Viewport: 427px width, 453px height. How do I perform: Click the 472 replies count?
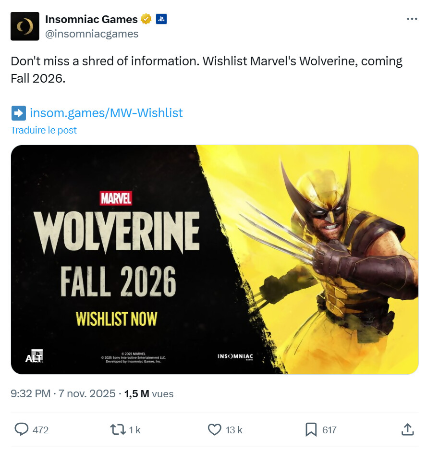coord(41,430)
